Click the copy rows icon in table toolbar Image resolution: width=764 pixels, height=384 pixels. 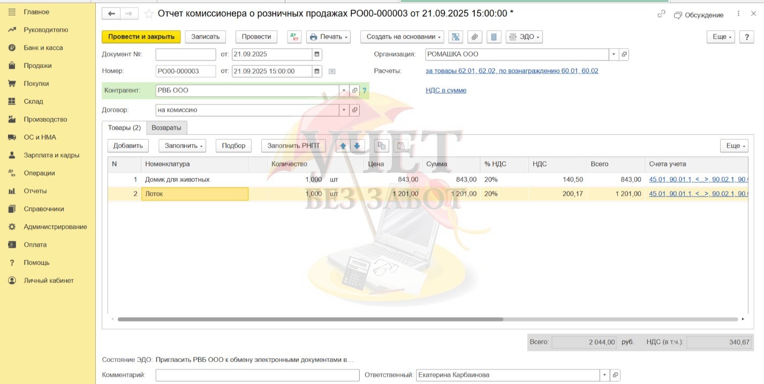381,146
